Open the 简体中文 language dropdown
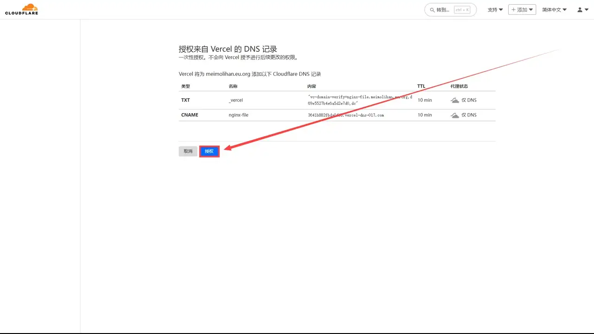The image size is (594, 334). [554, 10]
